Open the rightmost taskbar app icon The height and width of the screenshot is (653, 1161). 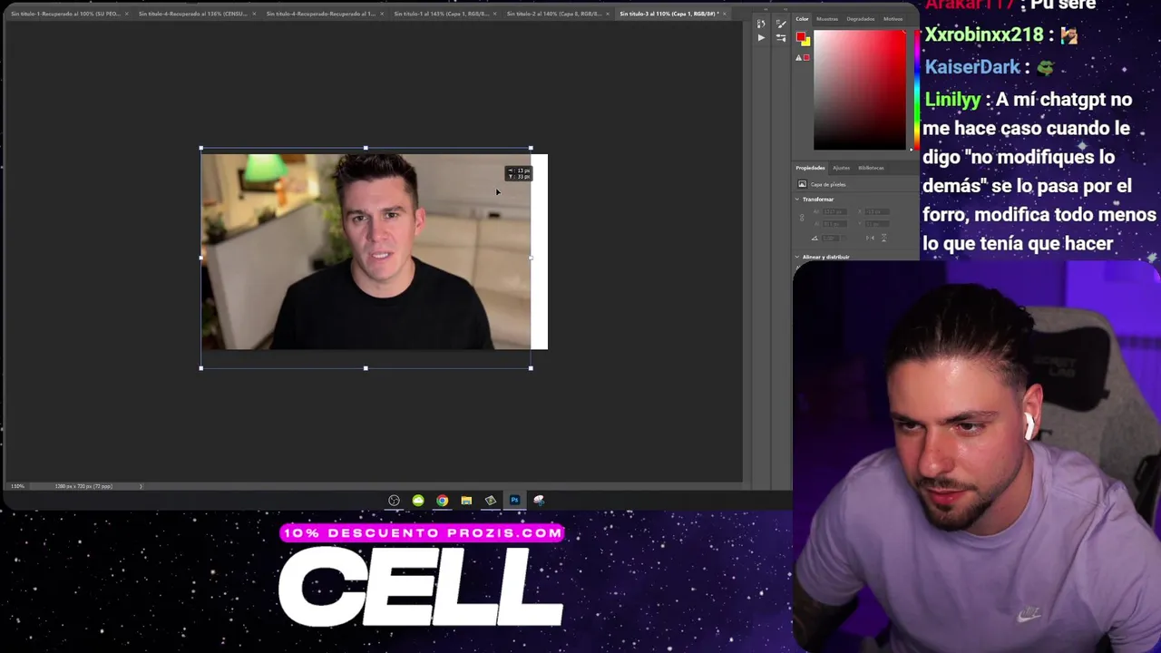tap(539, 501)
